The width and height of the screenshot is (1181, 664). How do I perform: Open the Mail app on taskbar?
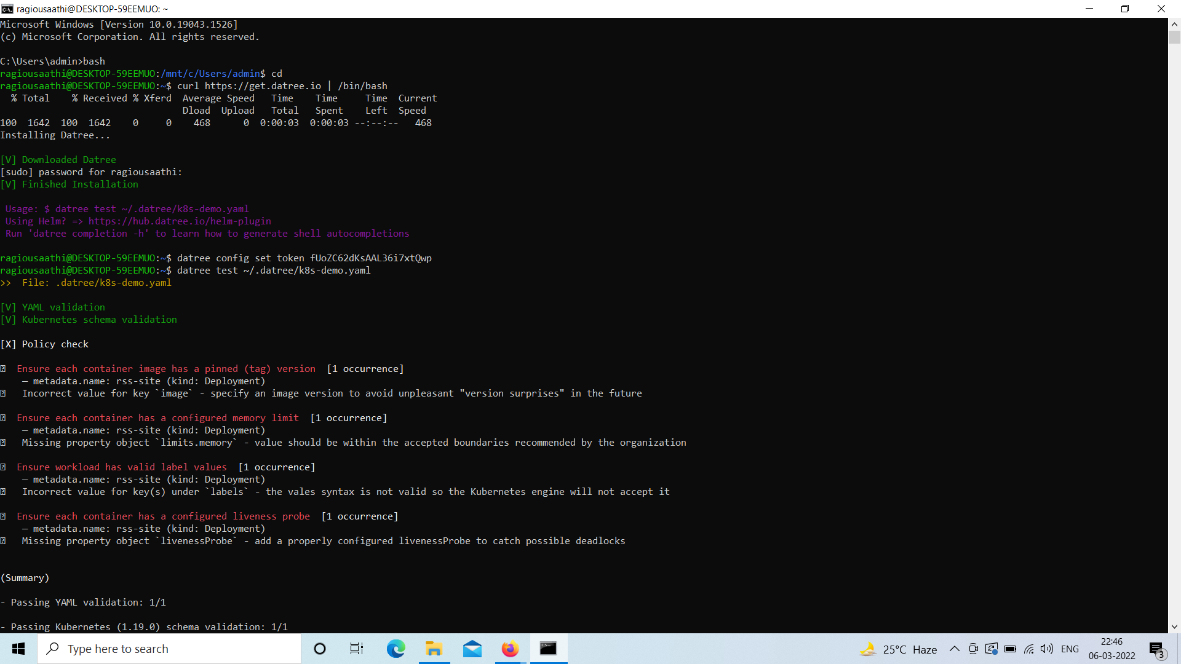click(x=472, y=649)
